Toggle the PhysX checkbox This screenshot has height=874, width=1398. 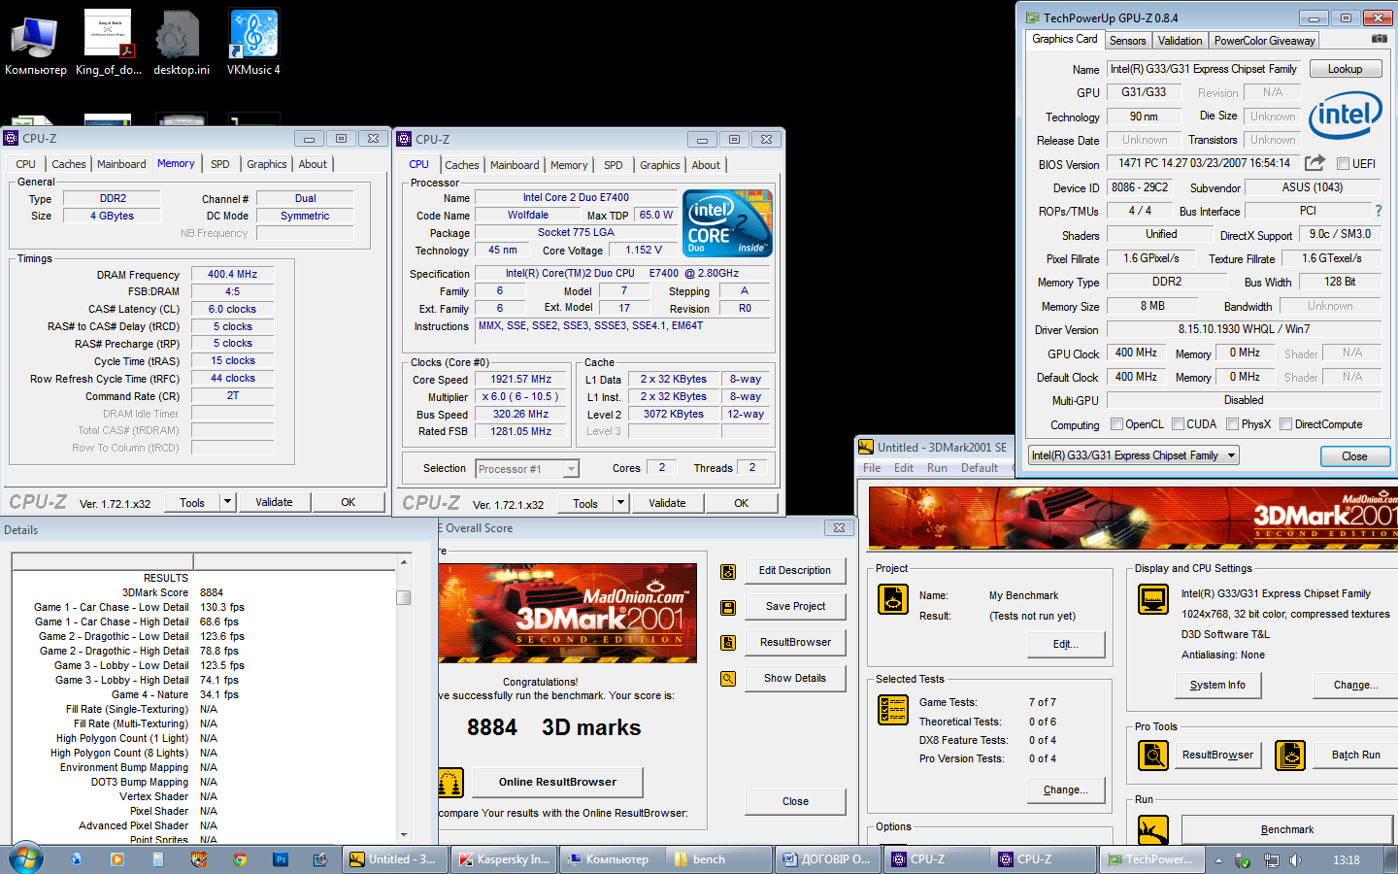1233,424
